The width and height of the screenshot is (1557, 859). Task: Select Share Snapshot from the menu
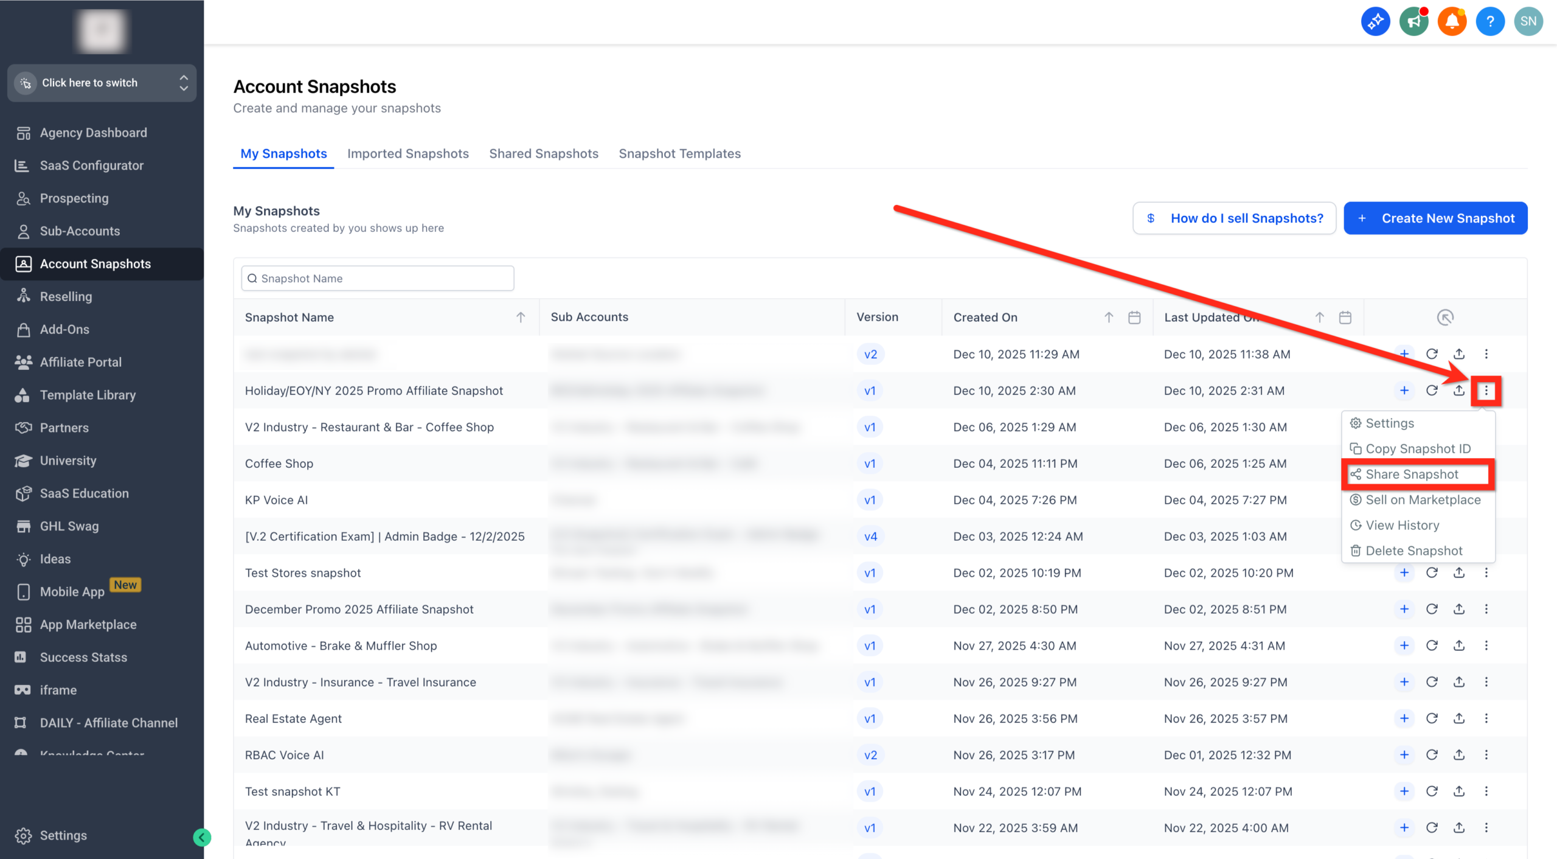tap(1411, 475)
